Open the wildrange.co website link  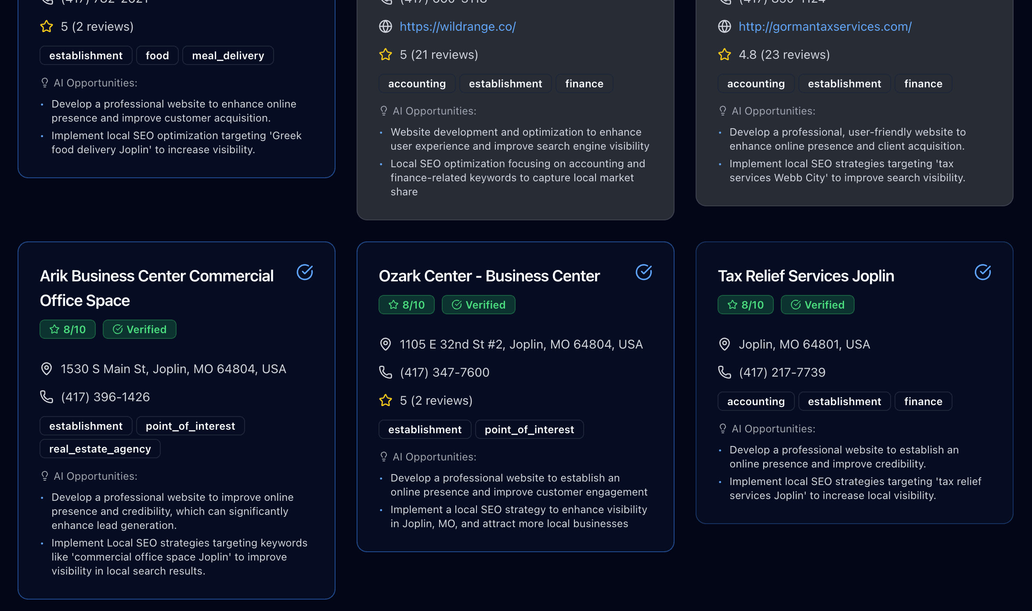coord(458,27)
